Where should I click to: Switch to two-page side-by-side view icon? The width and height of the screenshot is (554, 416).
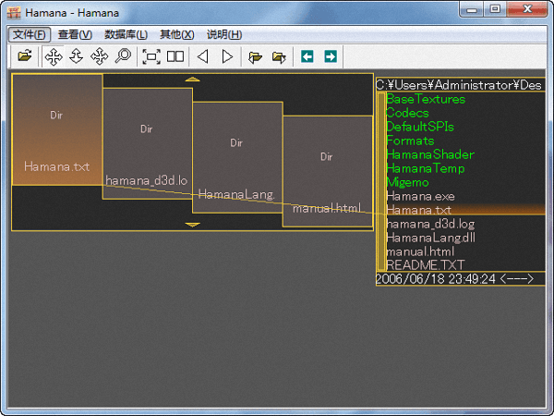(175, 56)
